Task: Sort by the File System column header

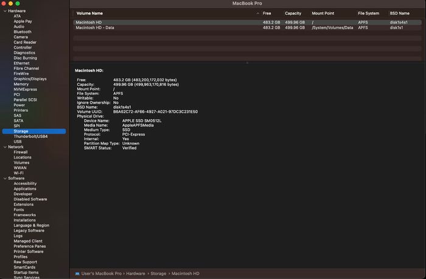Action: tap(368, 13)
